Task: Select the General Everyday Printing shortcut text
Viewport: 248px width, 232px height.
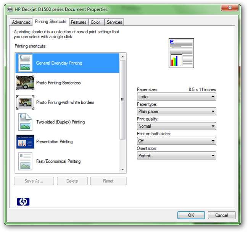Action: pyautogui.click(x=59, y=63)
